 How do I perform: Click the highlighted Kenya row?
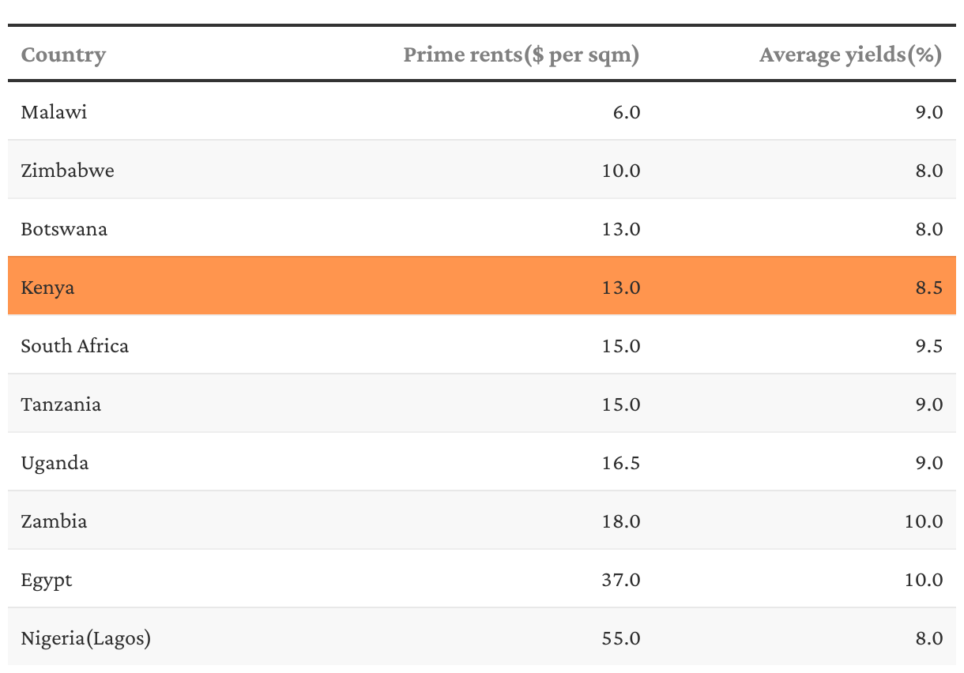(x=47, y=288)
